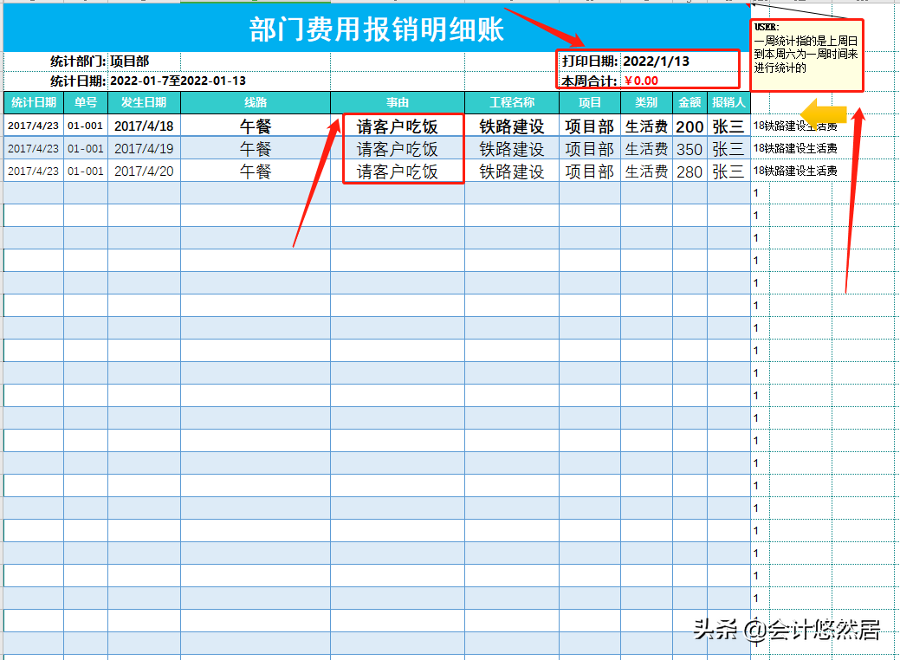The height and width of the screenshot is (660, 900).
Task: Select the 统计部门 value 项目部
Action: (x=128, y=61)
